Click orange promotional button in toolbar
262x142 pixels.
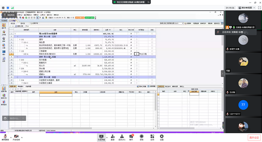tap(80, 18)
